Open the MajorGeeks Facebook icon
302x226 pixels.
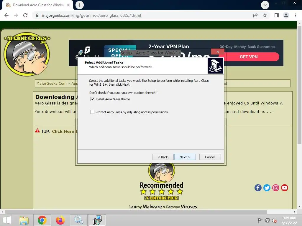(x=258, y=188)
